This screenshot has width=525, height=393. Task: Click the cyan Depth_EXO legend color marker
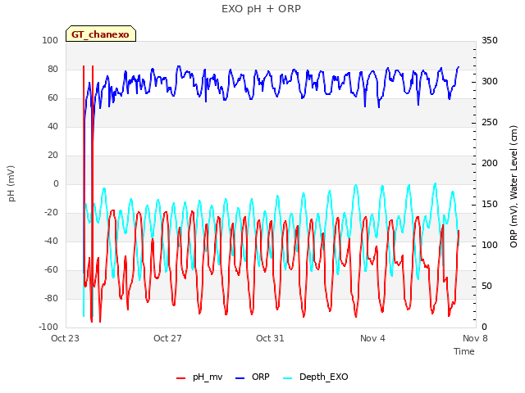[x=288, y=378]
